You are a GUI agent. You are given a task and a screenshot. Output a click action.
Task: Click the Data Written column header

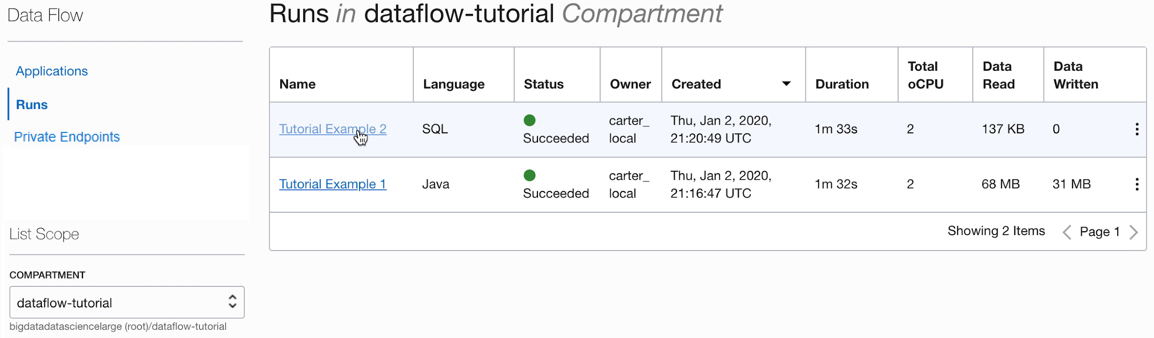(x=1076, y=76)
